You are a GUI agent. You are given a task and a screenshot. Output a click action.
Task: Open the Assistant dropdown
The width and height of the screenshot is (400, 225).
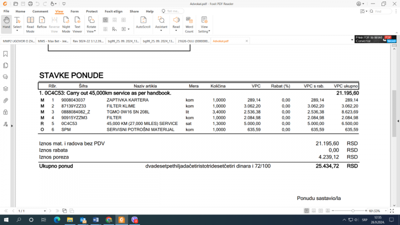coord(161,23)
